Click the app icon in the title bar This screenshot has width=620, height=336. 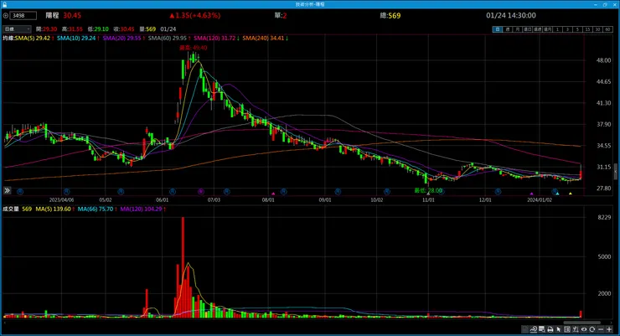4,4
